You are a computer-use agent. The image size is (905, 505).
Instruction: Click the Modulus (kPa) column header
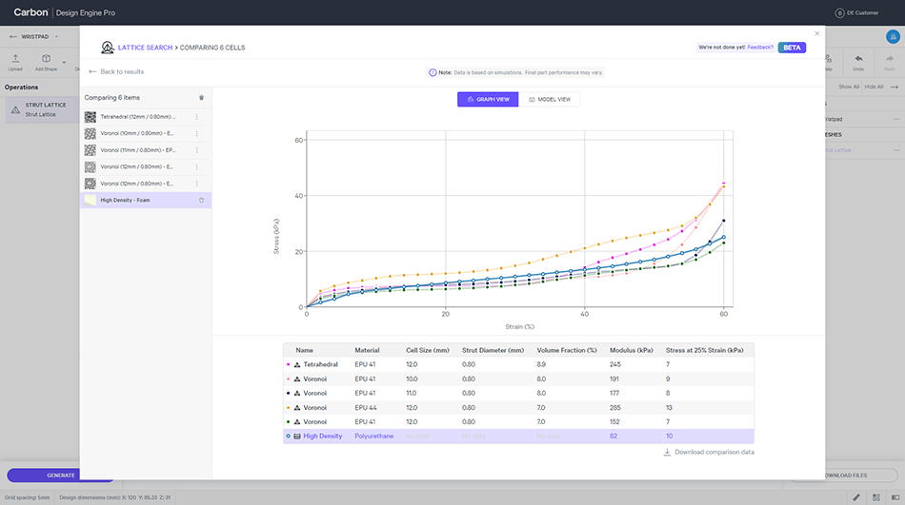pos(631,350)
